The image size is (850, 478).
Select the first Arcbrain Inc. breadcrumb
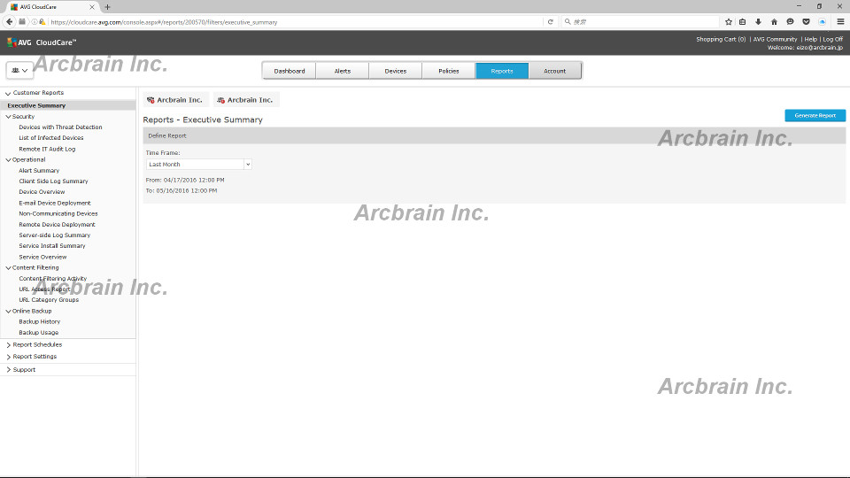pyautogui.click(x=175, y=100)
